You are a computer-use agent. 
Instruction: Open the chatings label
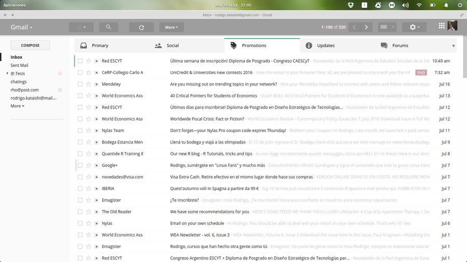pyautogui.click(x=19, y=81)
